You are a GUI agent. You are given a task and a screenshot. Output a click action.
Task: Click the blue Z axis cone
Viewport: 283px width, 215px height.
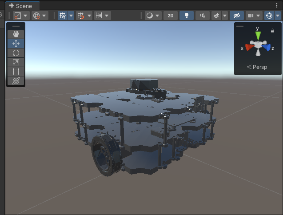pos(267,47)
